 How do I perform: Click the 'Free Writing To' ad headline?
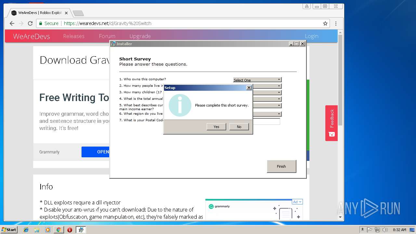[x=74, y=97]
